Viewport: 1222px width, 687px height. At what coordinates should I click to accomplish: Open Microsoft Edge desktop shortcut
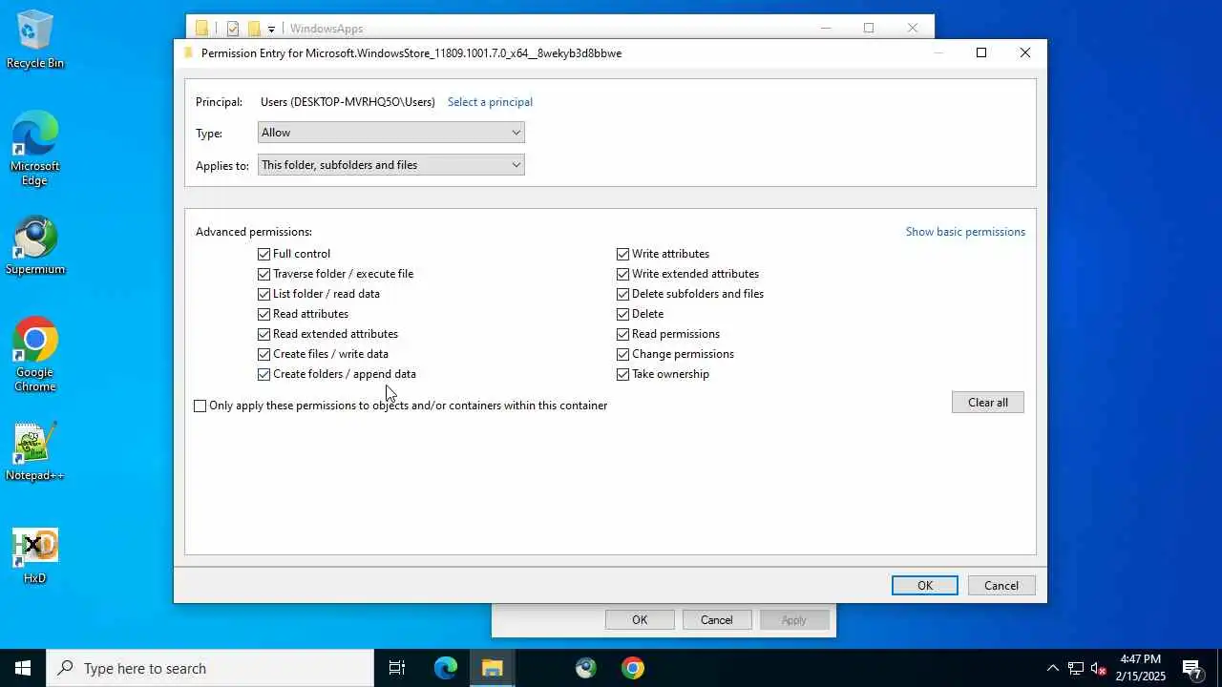pos(35,148)
